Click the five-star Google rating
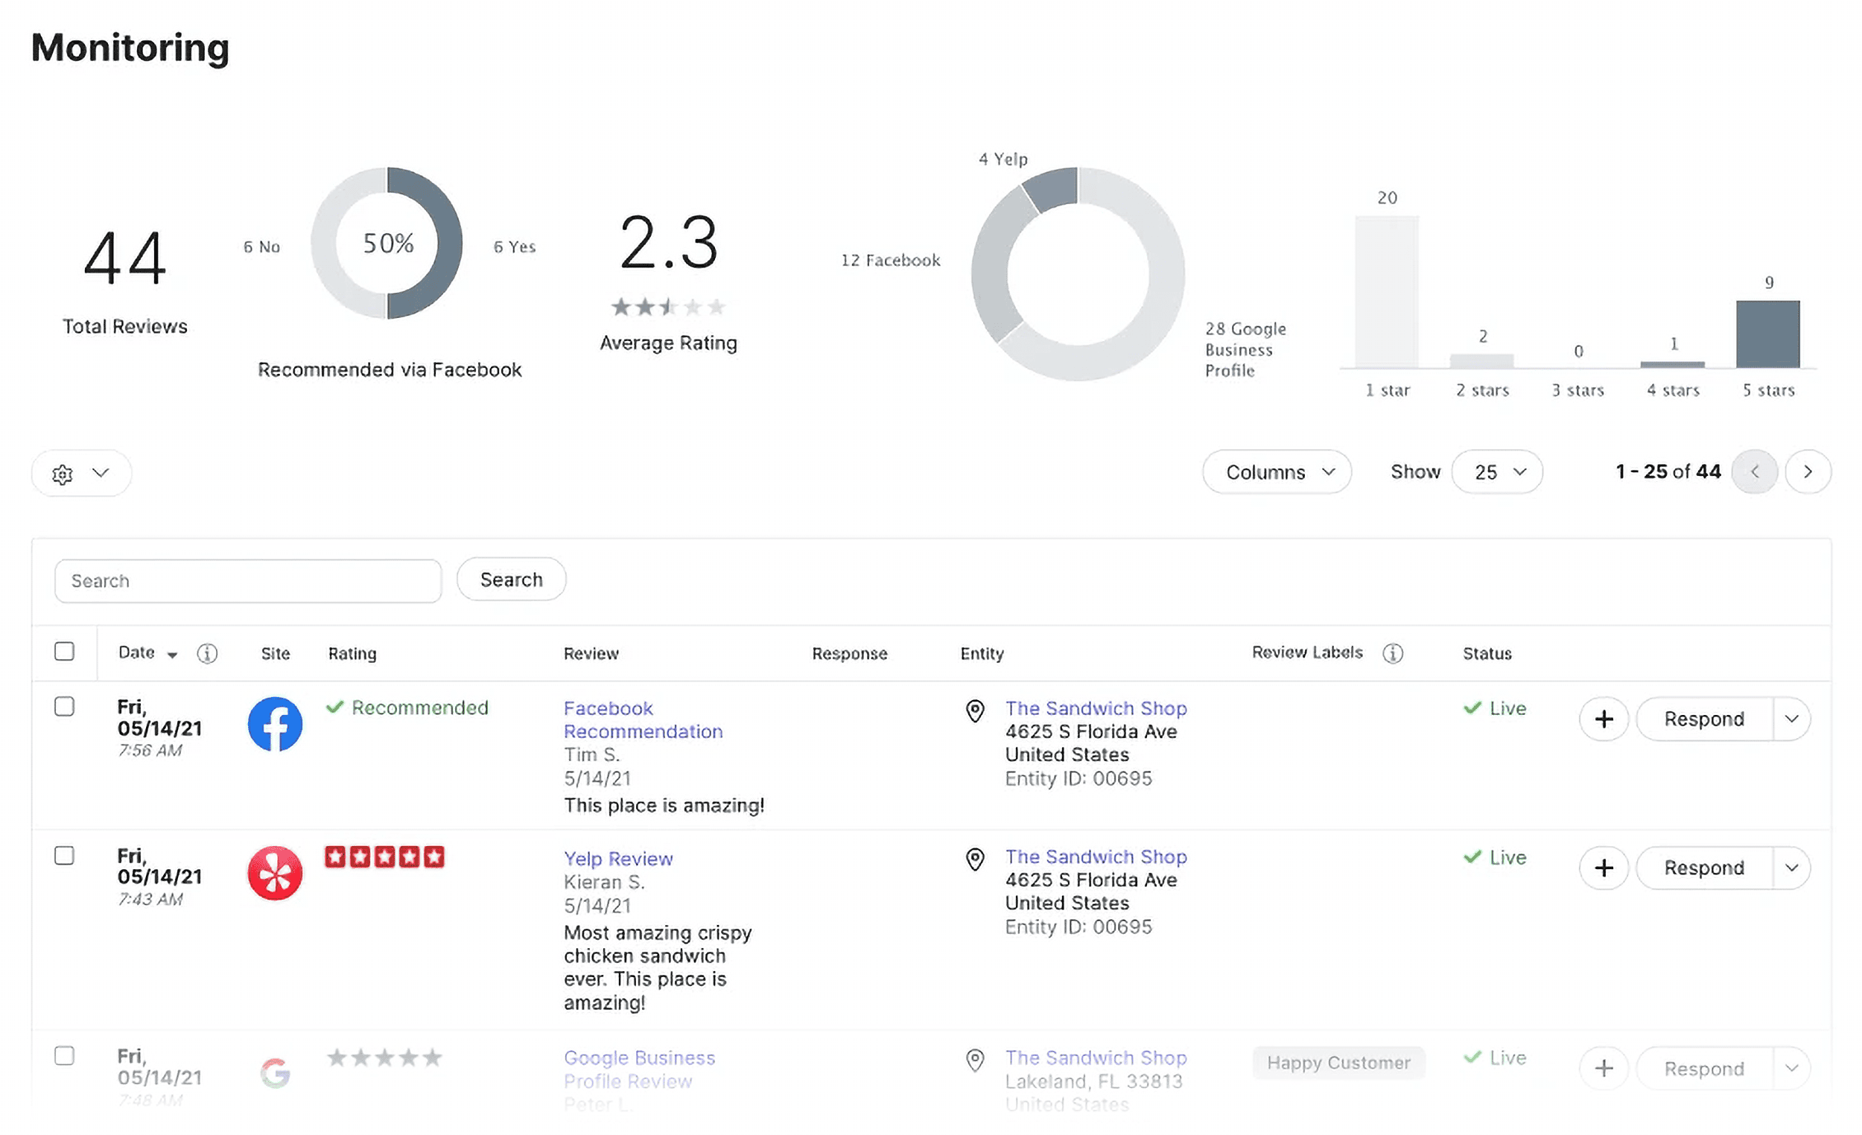This screenshot has height=1135, width=1862. [384, 1057]
